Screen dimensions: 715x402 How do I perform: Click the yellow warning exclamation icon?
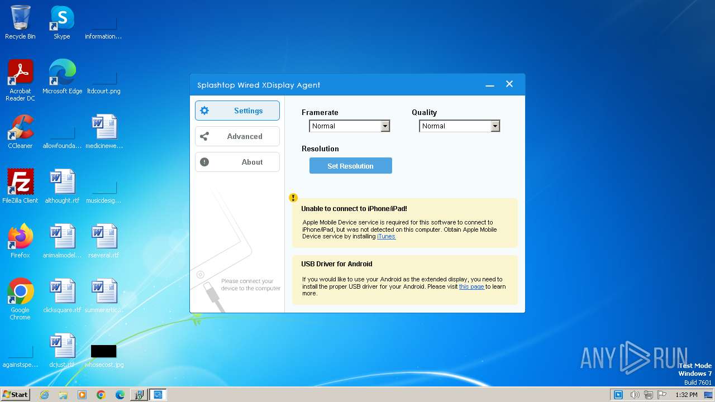[x=293, y=198]
